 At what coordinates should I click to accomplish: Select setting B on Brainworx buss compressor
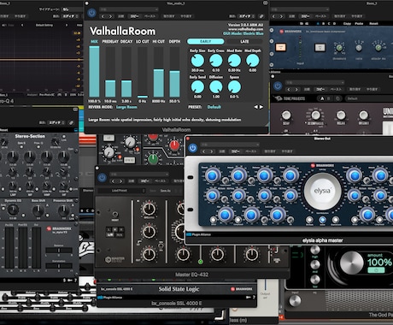pyautogui.click(x=324, y=24)
